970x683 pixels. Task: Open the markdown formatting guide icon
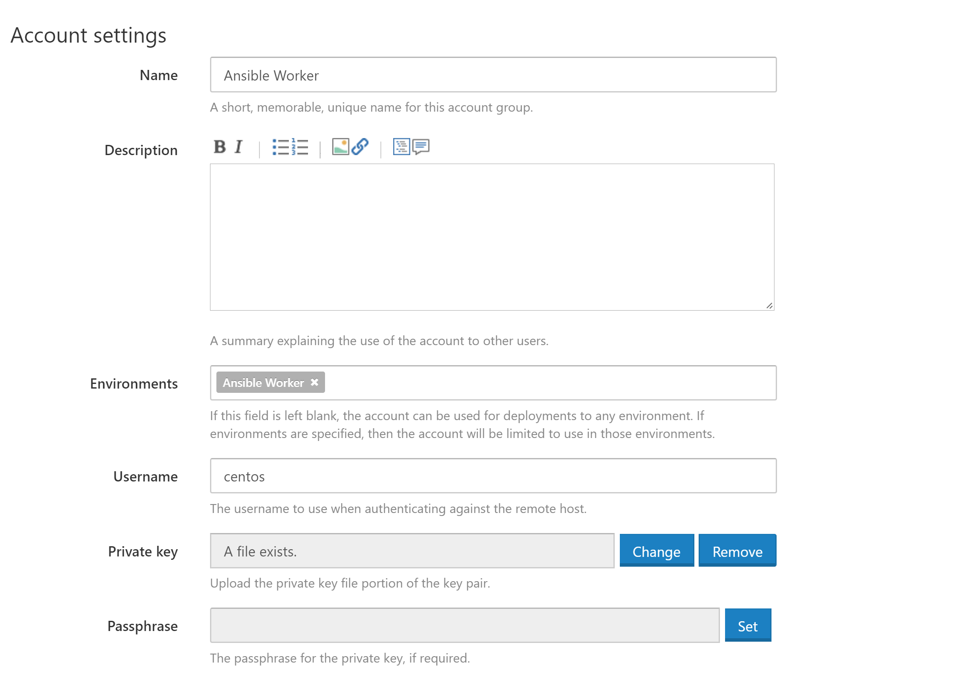pos(400,147)
